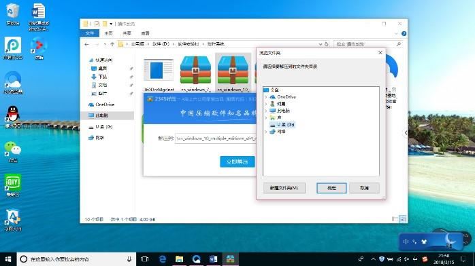Open the Home ribbon tab in Explorer
Image resolution: width=475 pixels, height=266 pixels.
[108, 33]
